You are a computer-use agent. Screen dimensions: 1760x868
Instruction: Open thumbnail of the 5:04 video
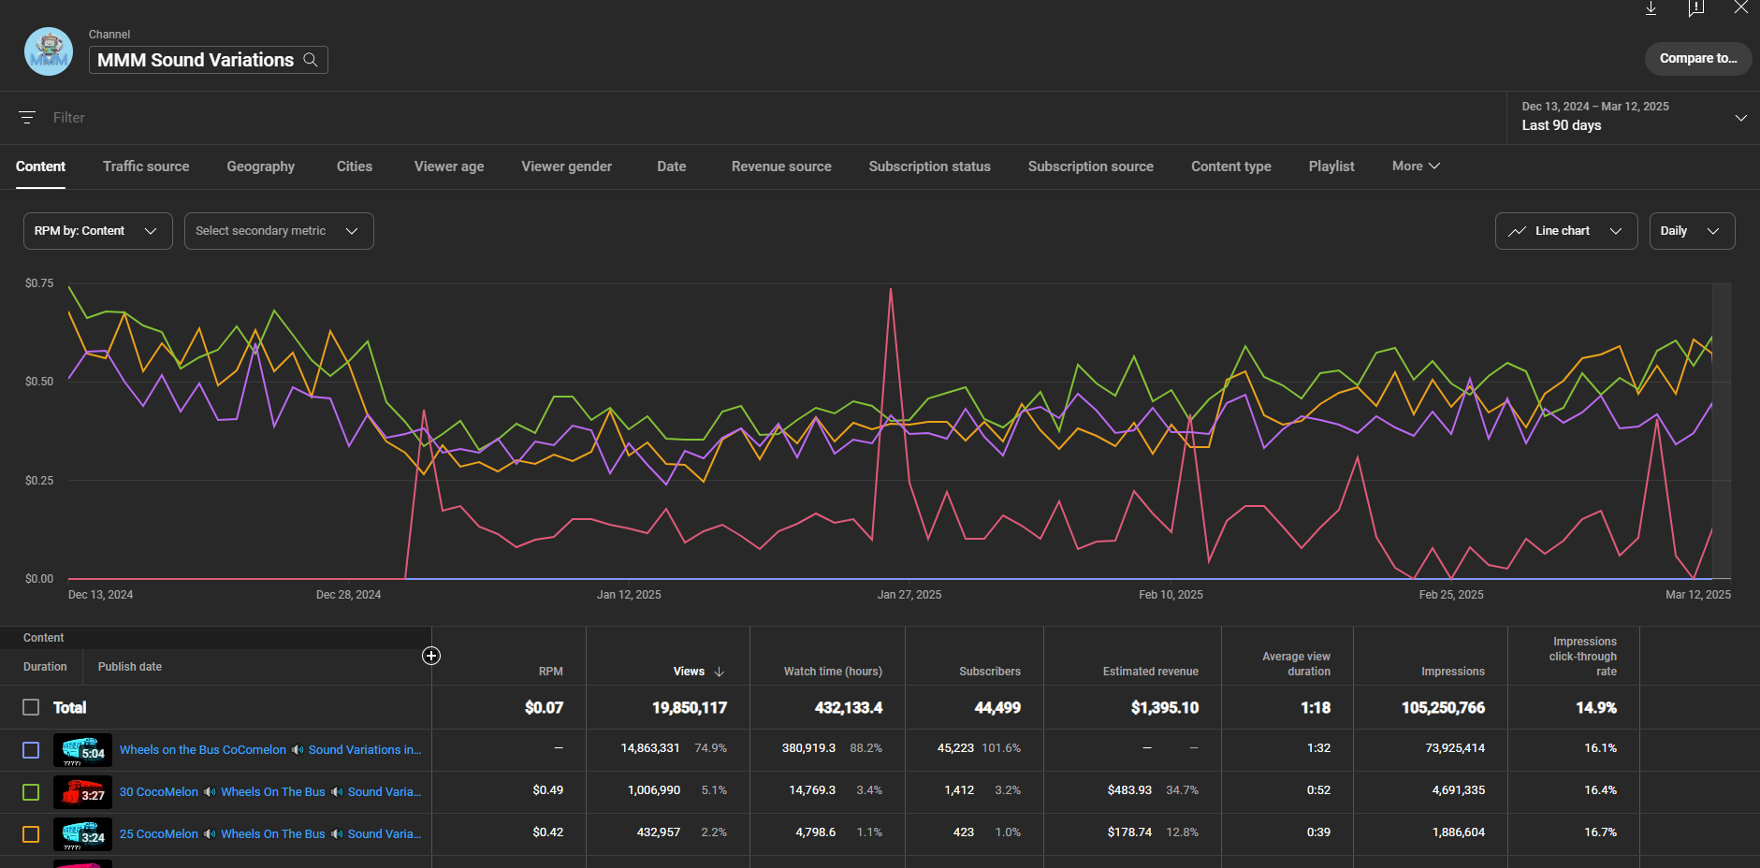82,750
